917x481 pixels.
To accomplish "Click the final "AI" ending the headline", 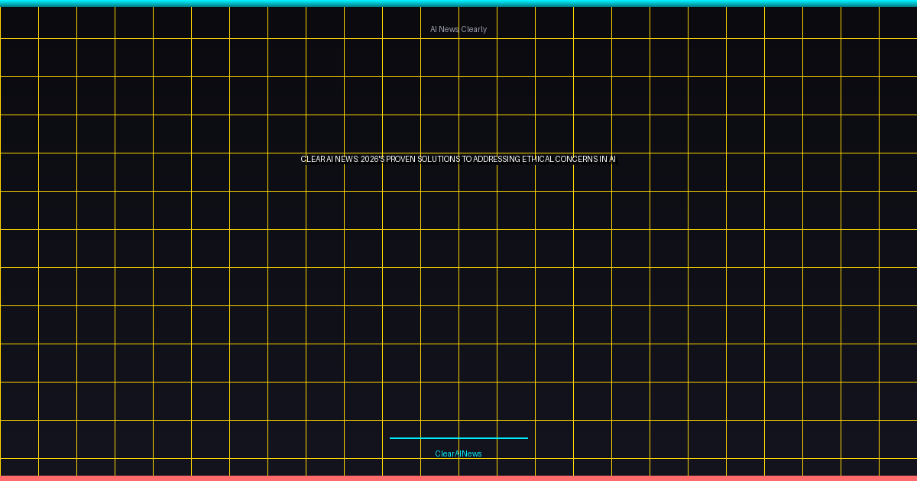I will point(612,160).
